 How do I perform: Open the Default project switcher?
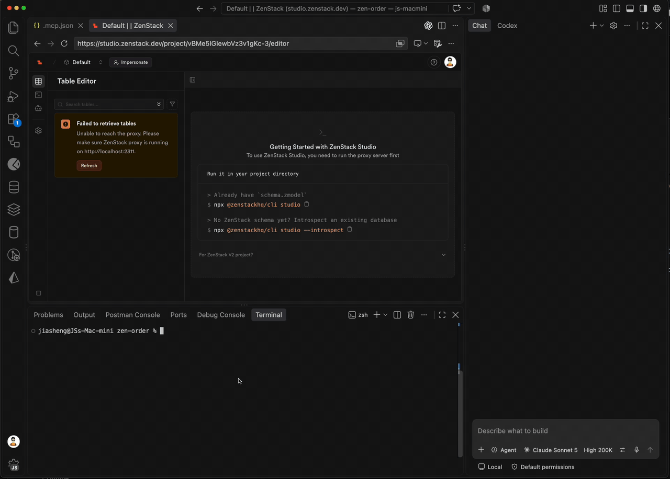point(83,62)
